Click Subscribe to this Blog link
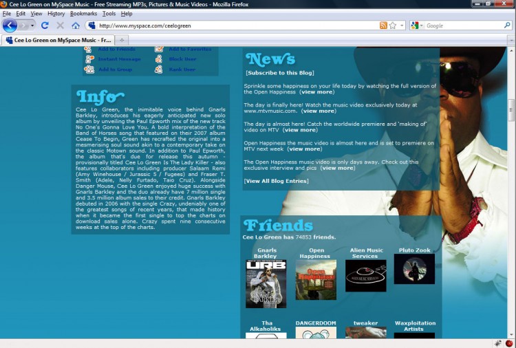Image resolution: width=516 pixels, height=348 pixels. tap(280, 73)
